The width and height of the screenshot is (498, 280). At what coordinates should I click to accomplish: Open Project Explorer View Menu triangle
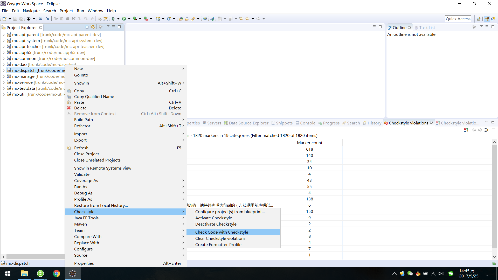(x=108, y=26)
